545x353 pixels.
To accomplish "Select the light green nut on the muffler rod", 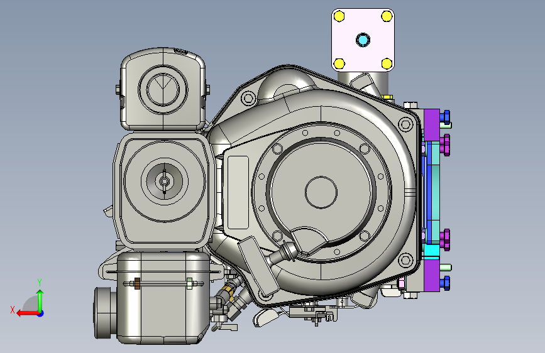I will 189,283.
